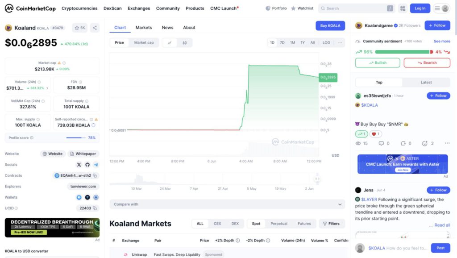457x258 pixels.
Task: Open DexScan navigation menu
Action: [x=112, y=8]
